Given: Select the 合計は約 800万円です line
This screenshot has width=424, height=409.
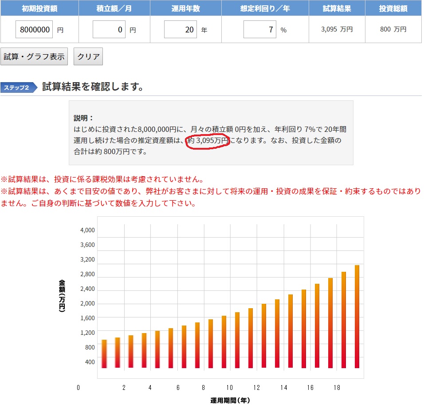Looking at the screenshot, I should [110, 151].
